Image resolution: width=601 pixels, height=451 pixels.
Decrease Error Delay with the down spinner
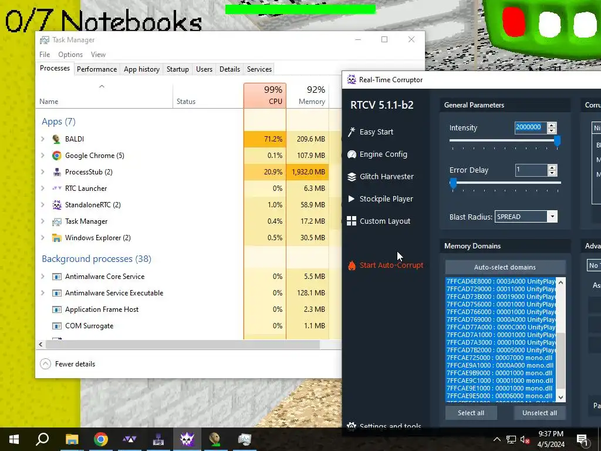point(552,173)
